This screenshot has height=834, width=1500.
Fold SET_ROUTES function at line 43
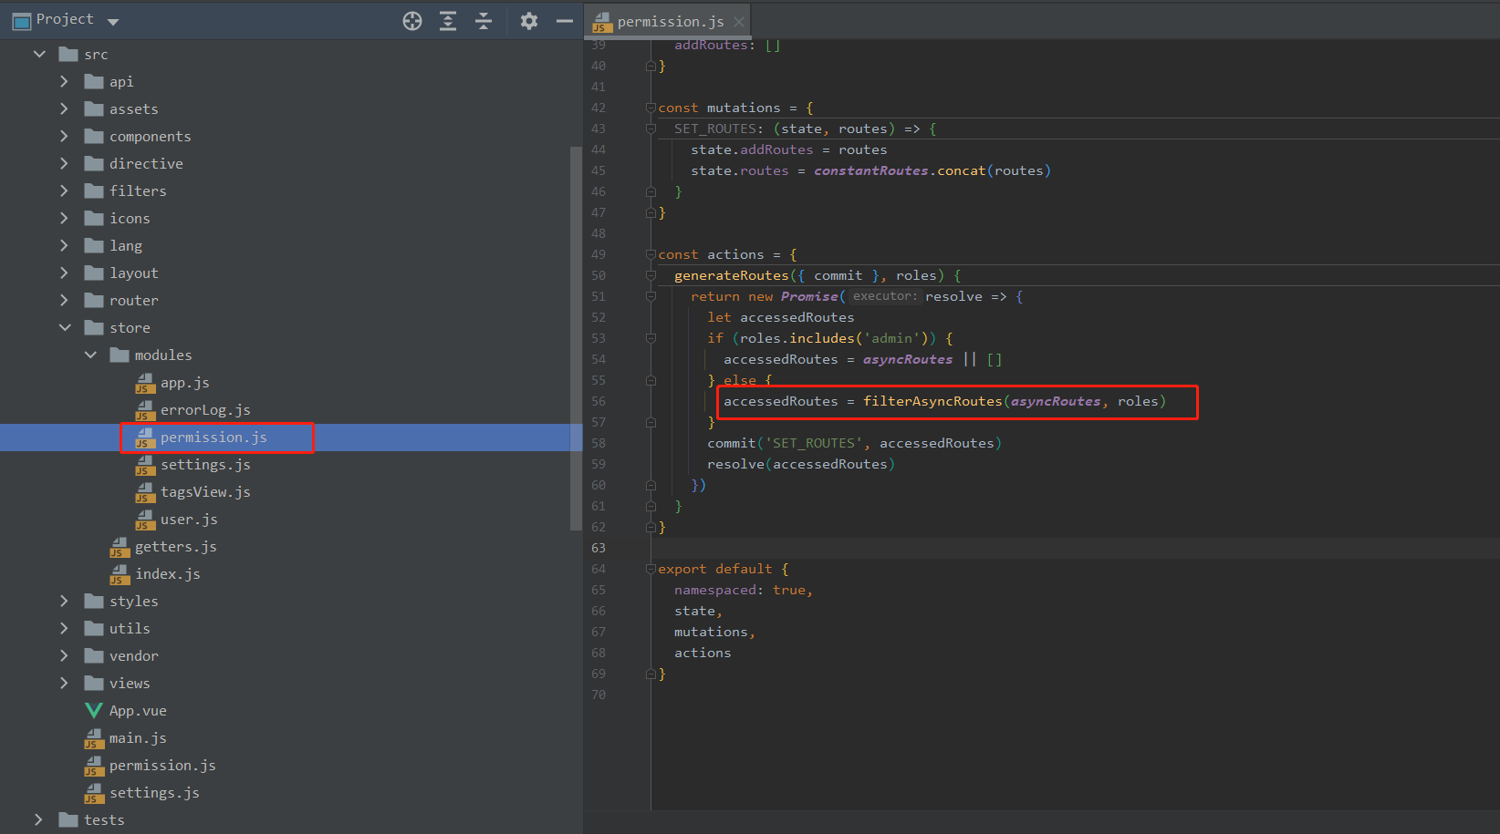point(651,129)
